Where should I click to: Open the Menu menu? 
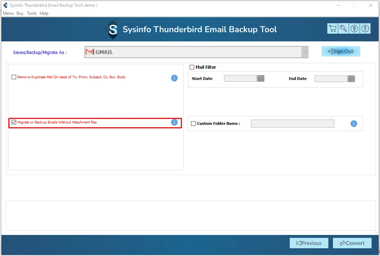pos(8,13)
